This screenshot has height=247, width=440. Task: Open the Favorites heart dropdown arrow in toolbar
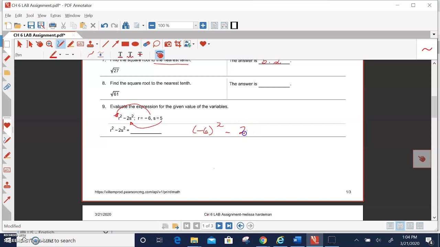[209, 44]
